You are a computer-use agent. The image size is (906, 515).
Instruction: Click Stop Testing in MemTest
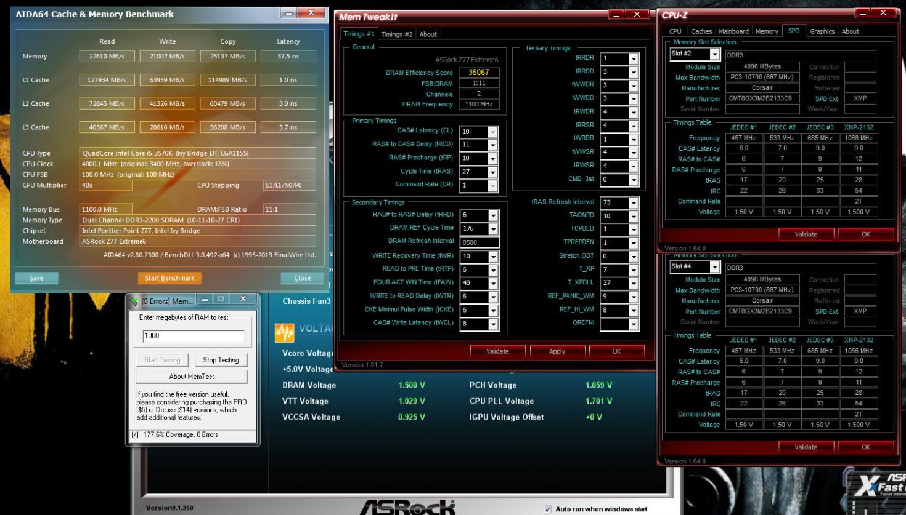[221, 360]
